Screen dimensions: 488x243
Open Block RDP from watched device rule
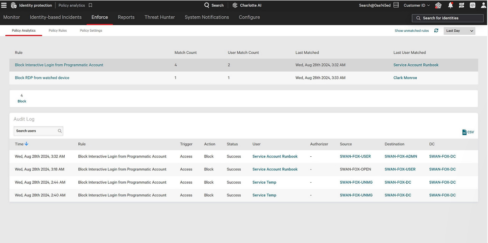[42, 78]
